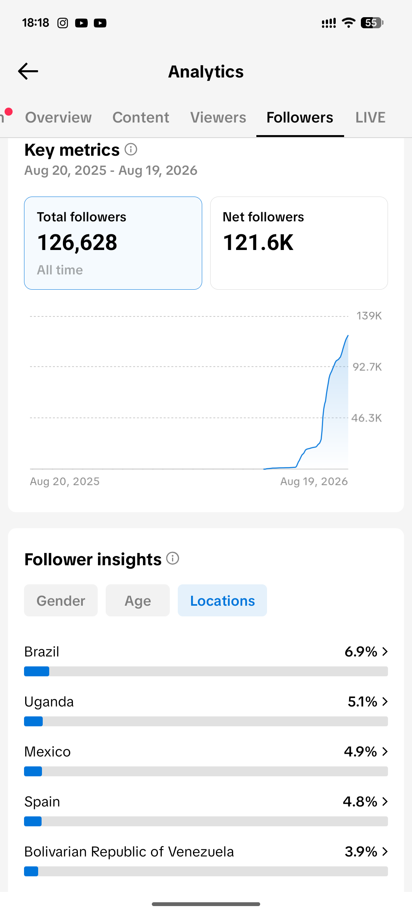Viewport: 412px width, 916px height.
Task: Tap the red notification dot
Action: [x=8, y=112]
